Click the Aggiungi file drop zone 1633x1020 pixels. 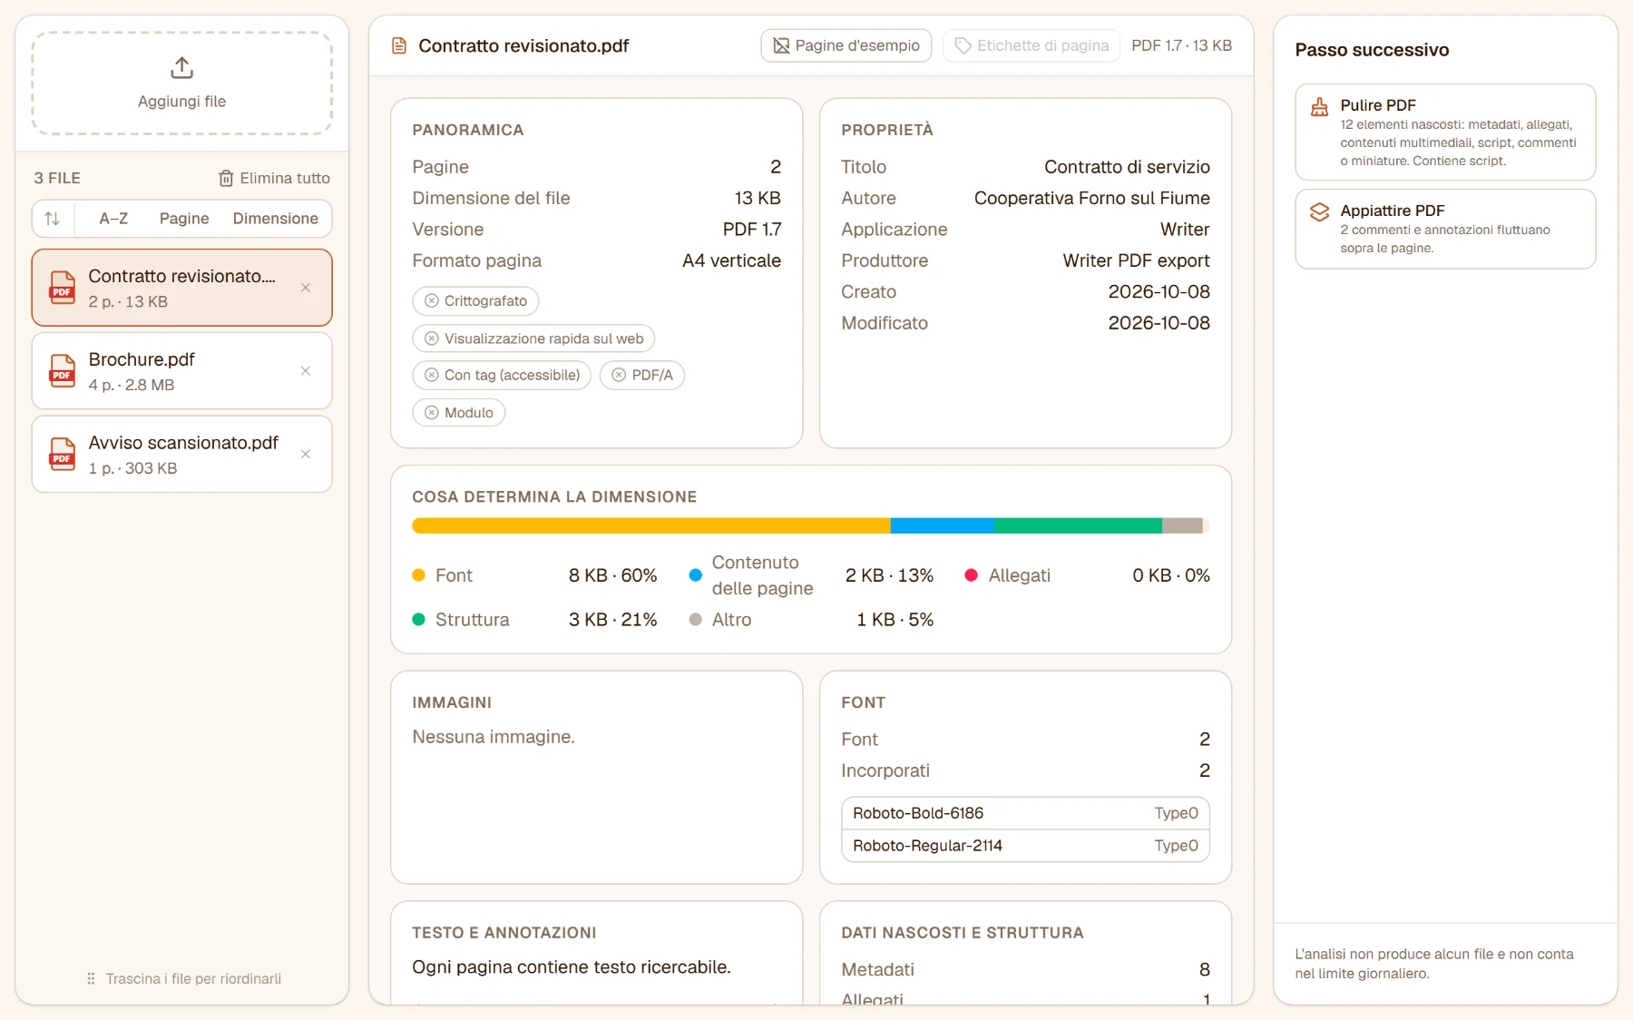click(182, 83)
